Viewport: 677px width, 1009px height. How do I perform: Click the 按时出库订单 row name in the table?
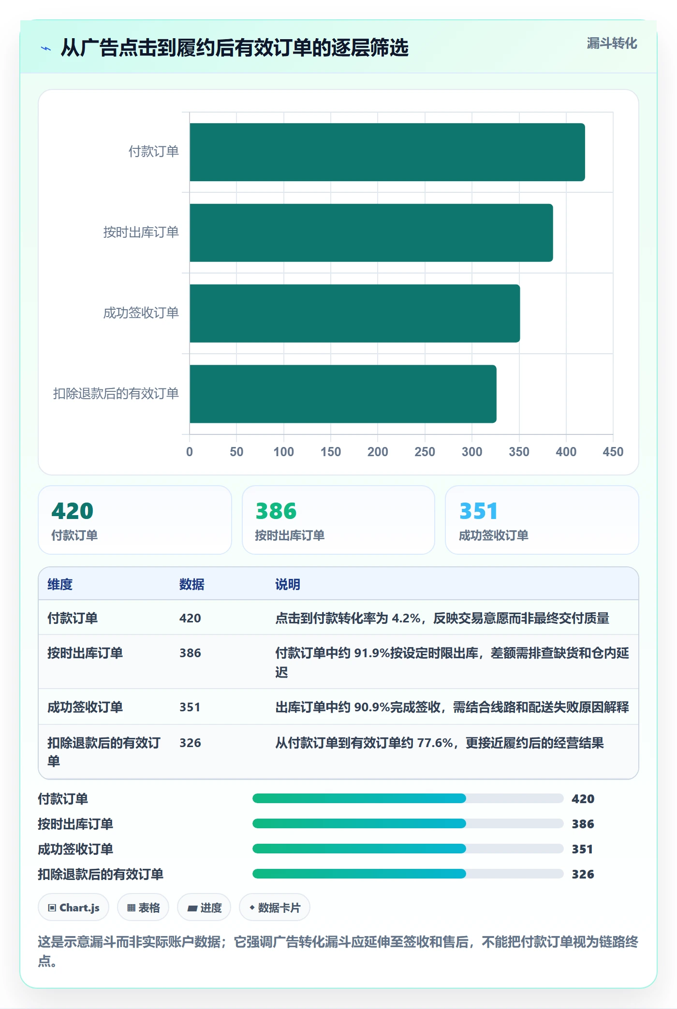pos(85,653)
